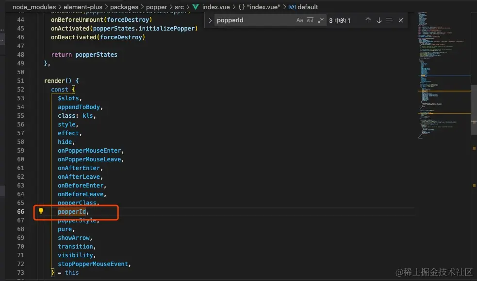This screenshot has width=477, height=281.
Task: Click appendToBody variable
Action: coord(79,107)
